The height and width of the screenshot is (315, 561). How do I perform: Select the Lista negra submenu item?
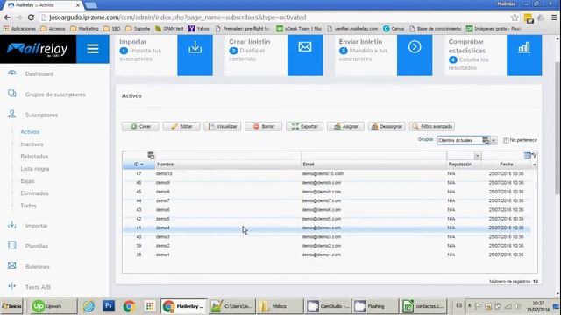point(35,169)
